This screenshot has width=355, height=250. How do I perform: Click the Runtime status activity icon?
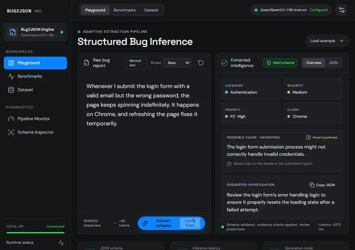click(61, 243)
